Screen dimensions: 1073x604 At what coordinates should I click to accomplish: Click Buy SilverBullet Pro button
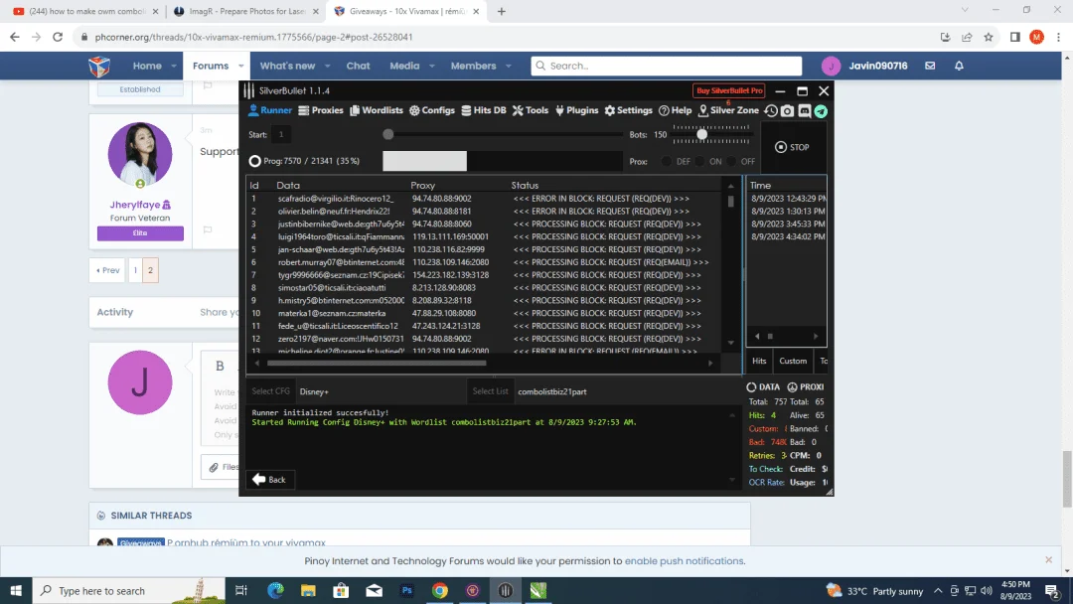[729, 90]
